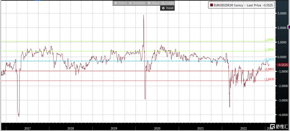Click the 2020 year on time axis

pos(157,128)
